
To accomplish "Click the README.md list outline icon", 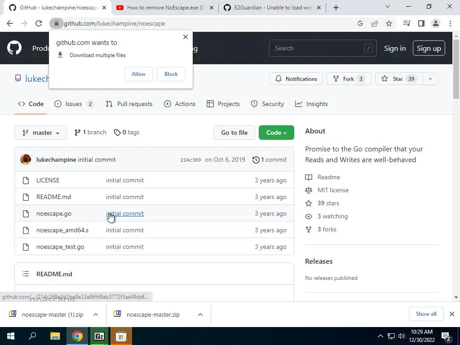I will click(26, 274).
